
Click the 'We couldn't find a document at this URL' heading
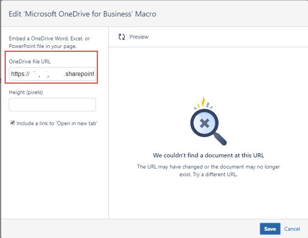(x=209, y=155)
